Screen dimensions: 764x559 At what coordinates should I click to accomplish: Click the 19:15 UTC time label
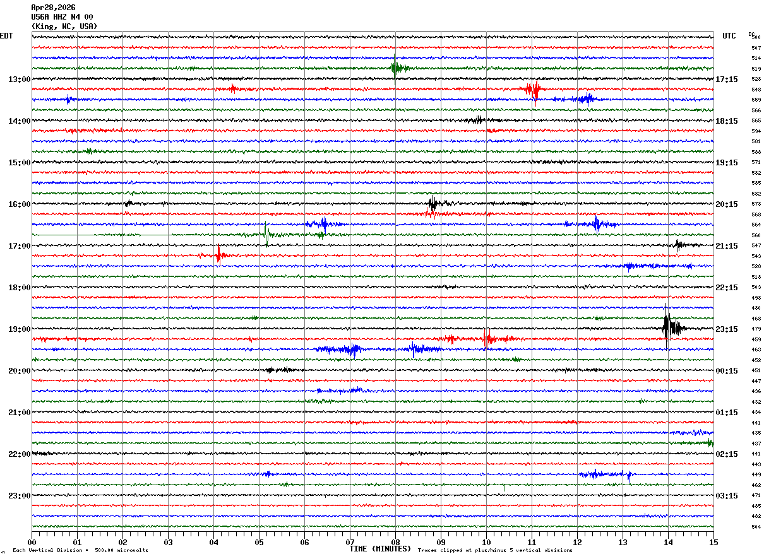pos(727,163)
